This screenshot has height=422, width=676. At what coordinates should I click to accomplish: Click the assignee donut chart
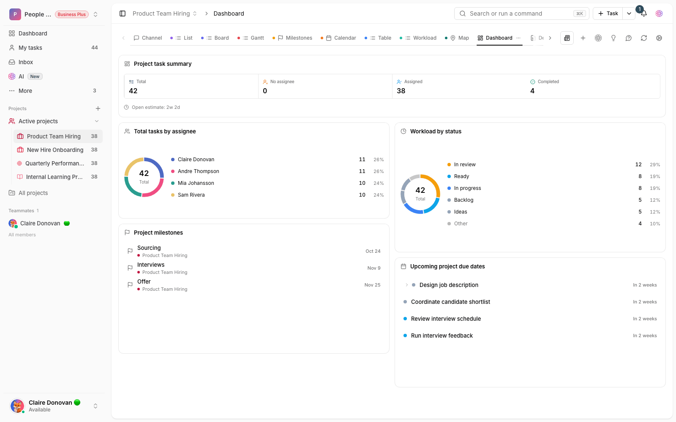(x=144, y=177)
